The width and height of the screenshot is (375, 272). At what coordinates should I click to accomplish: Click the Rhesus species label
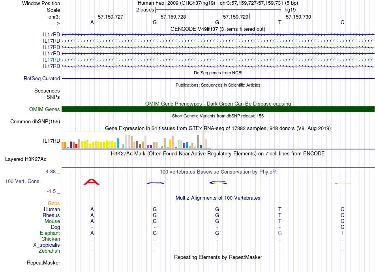click(x=51, y=215)
